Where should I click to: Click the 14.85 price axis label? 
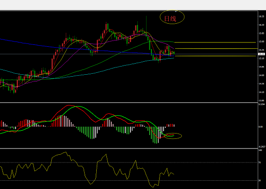(x=262, y=67)
